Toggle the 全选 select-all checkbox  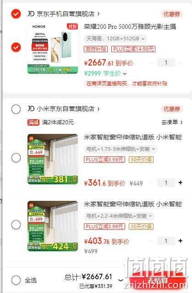[x=16, y=280]
